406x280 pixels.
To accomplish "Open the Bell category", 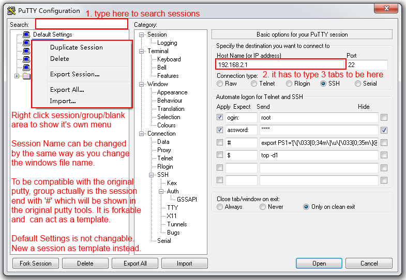I will coord(162,68).
